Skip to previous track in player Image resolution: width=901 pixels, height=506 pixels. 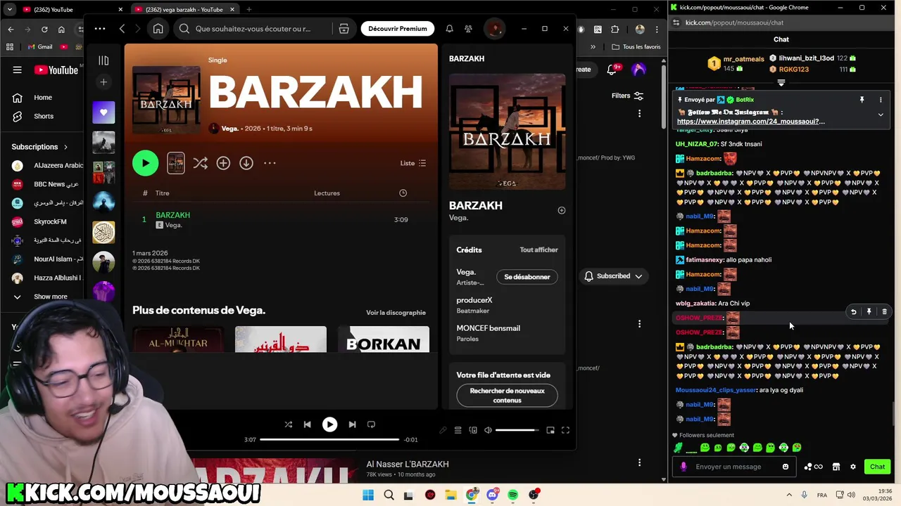(x=307, y=424)
